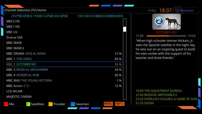Screen dimensions: 202x114
Task: Select channel Drama USA
Action: [x=64, y=37]
